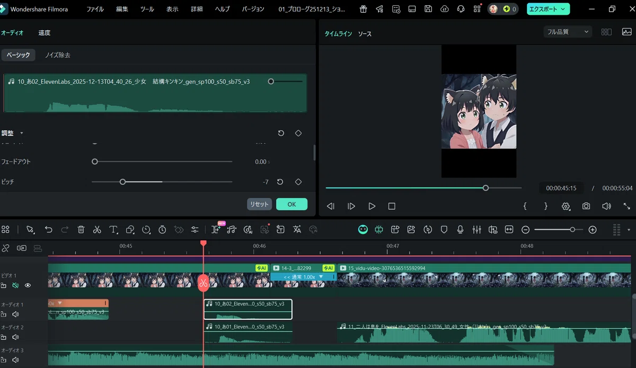Image resolution: width=636 pixels, height=368 pixels.
Task: Adjust the フェードアウト slider handle
Action: pos(95,161)
